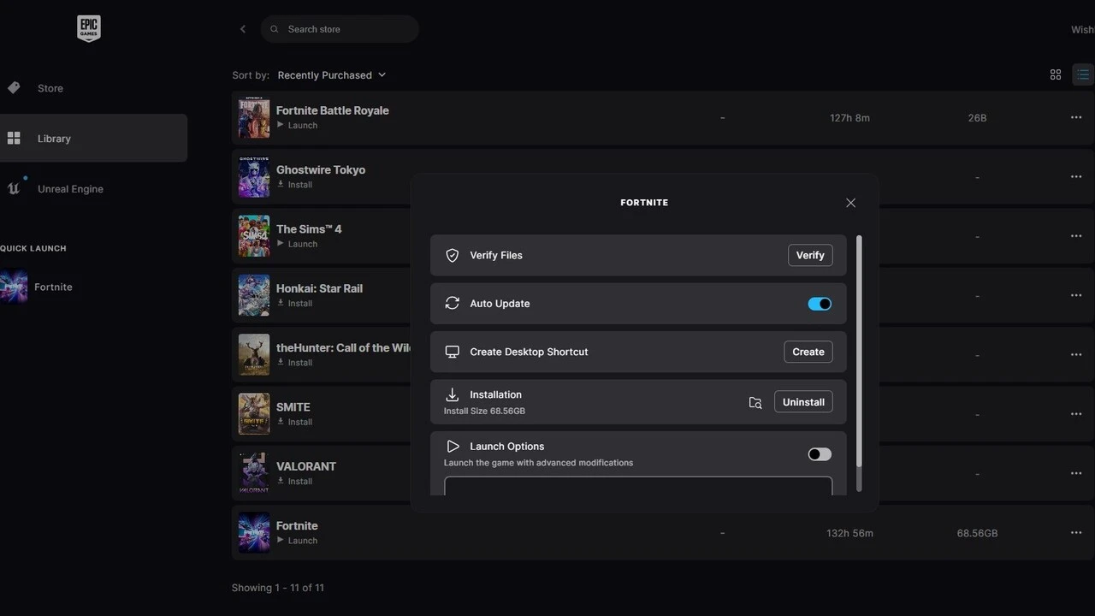Viewport: 1095px width, 616px height.
Task: Click the Verify Files shield icon
Action: [453, 255]
